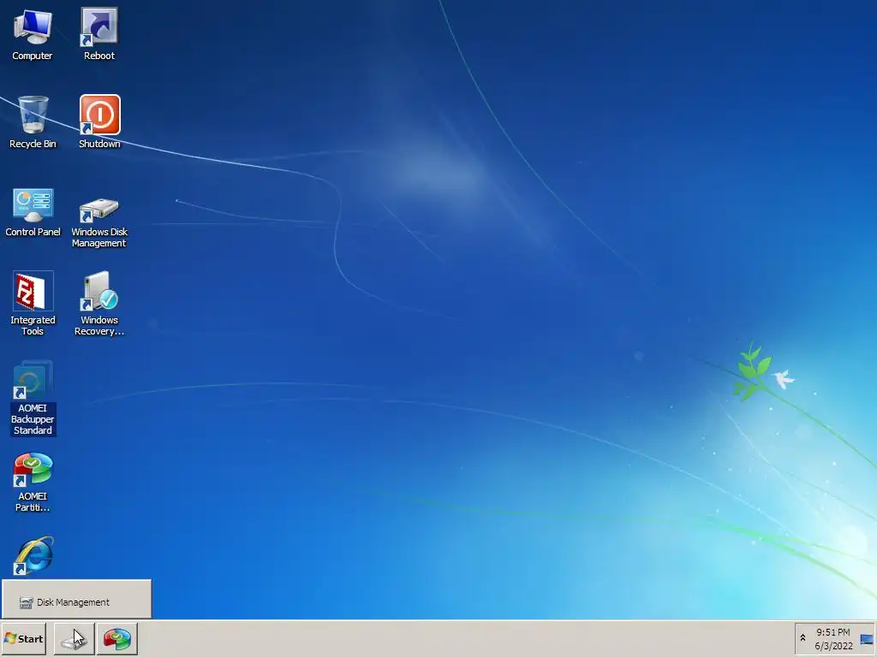Click the Start button
Image resolution: width=877 pixels, height=657 pixels.
23,638
